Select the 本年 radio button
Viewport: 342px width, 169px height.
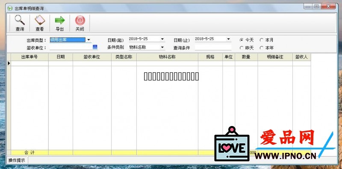(261, 48)
